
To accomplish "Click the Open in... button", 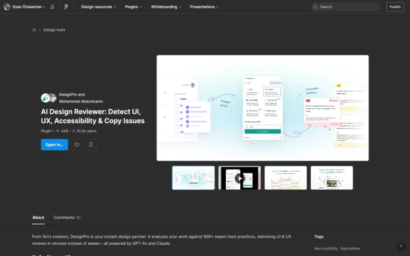I will [54, 145].
